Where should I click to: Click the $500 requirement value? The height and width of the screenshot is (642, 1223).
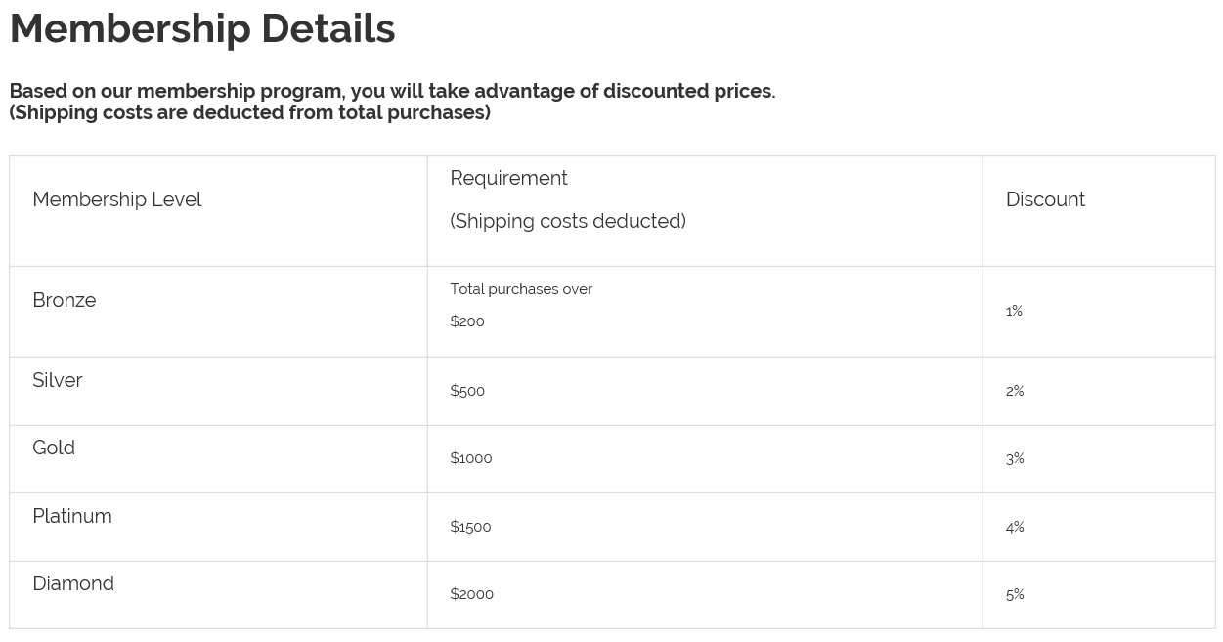pos(467,391)
